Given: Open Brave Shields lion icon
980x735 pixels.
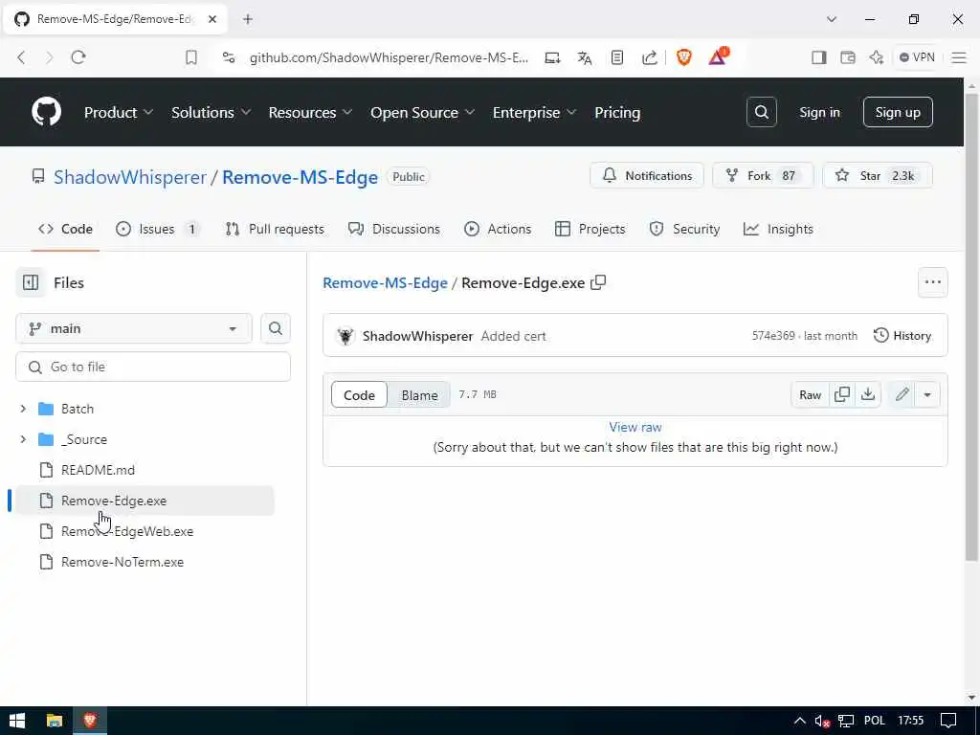Looking at the screenshot, I should coord(683,57).
